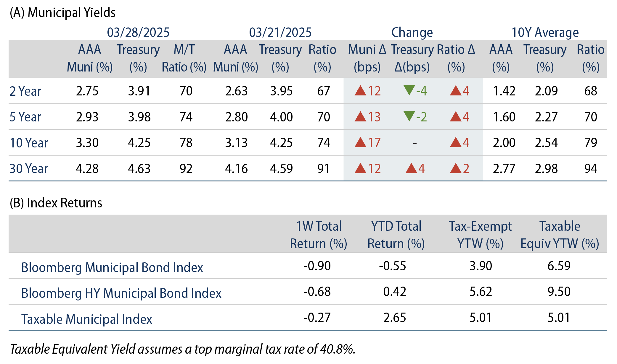
Task: Select the 30 Year row label
Action: 29,169
